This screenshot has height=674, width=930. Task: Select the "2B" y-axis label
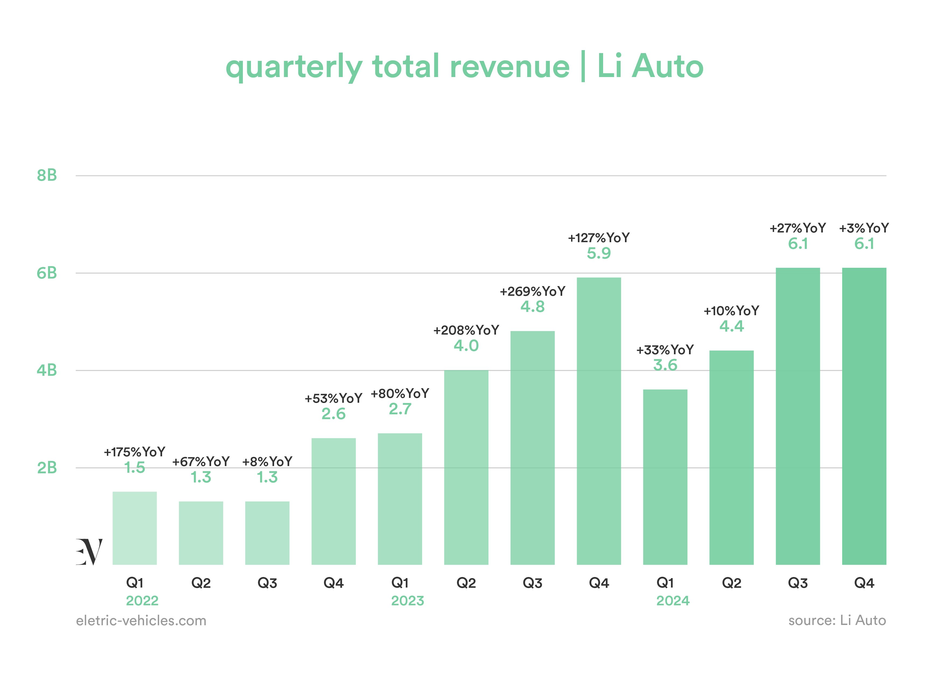click(x=47, y=468)
